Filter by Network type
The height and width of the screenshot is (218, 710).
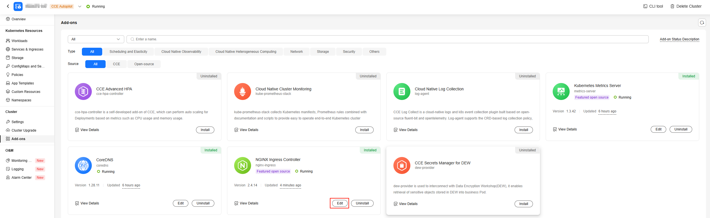(297, 52)
